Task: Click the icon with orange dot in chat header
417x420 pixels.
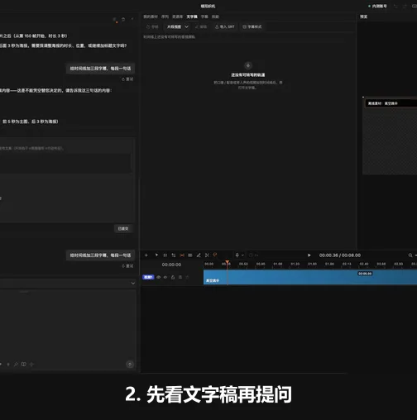Action: [x=115, y=20]
